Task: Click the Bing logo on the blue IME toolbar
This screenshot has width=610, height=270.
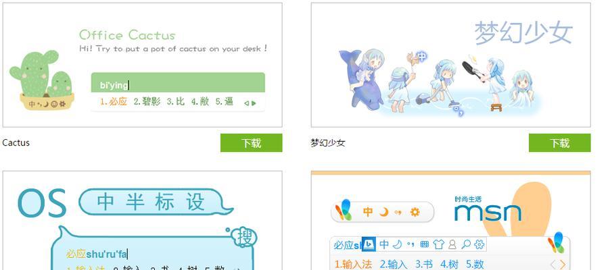Action: (x=369, y=244)
